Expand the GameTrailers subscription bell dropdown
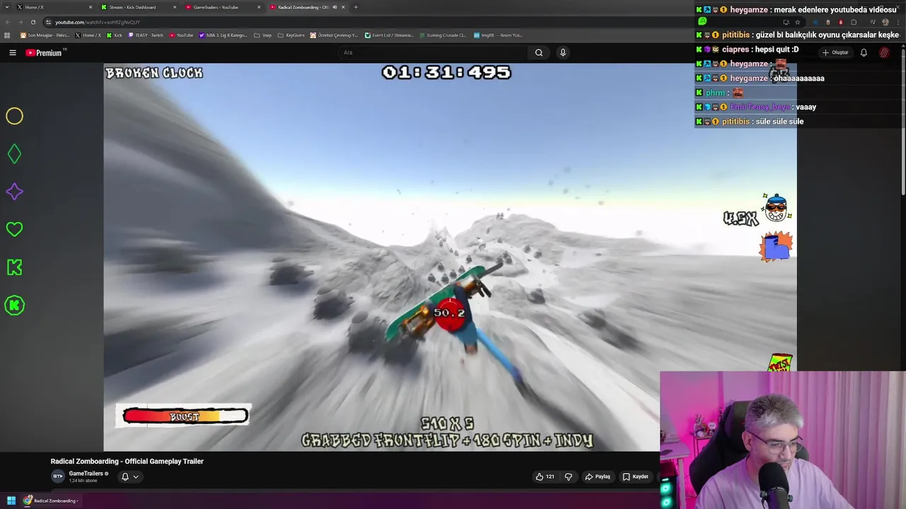The image size is (906, 509). tap(130, 476)
